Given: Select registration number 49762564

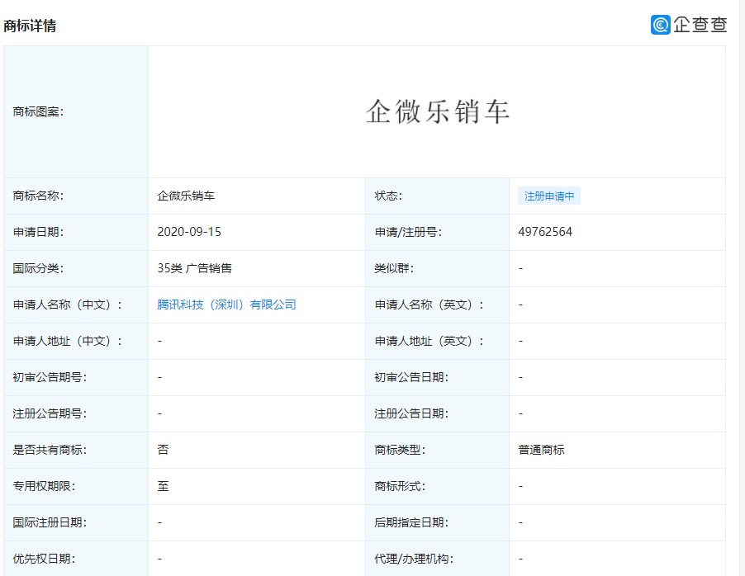Looking at the screenshot, I should tap(545, 232).
